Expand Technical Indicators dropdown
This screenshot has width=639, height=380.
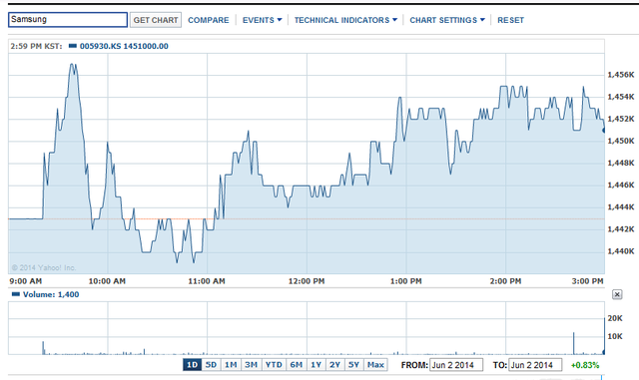click(345, 20)
